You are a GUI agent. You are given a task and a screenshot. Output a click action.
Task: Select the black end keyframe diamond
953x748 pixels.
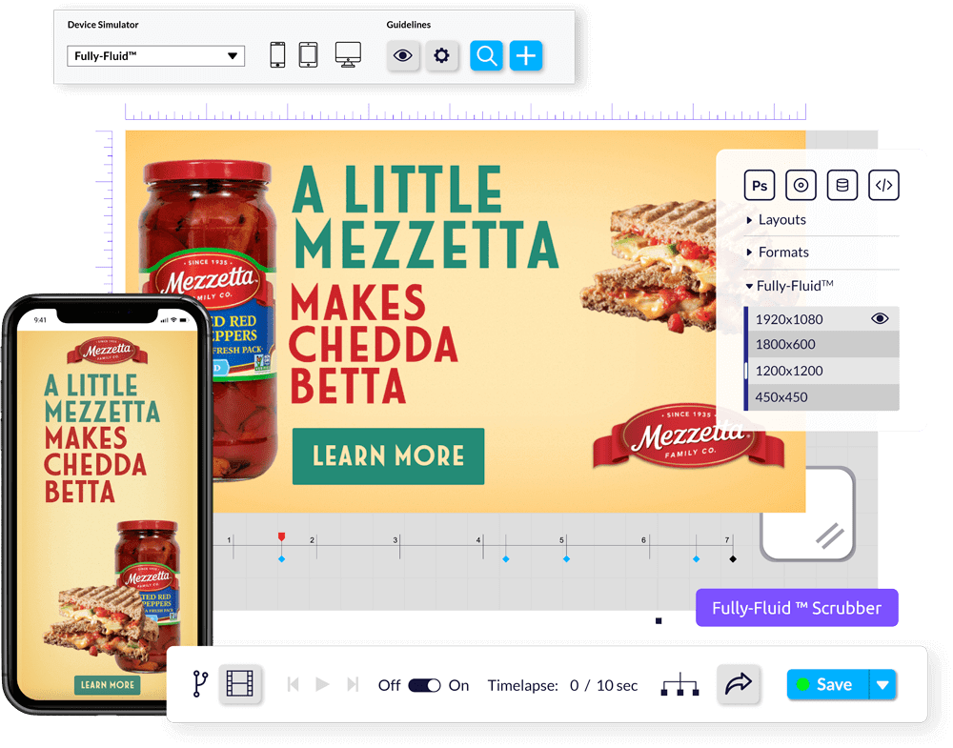[733, 559]
